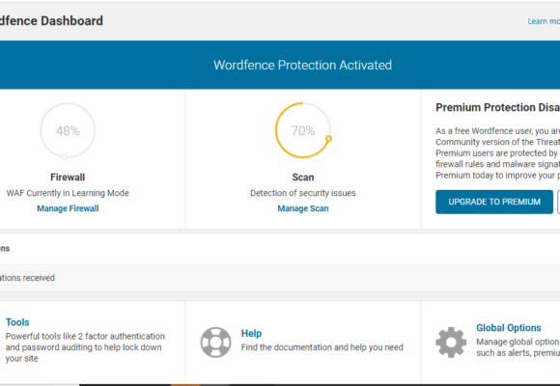Click the Premium Protection Disabled heading

497,107
